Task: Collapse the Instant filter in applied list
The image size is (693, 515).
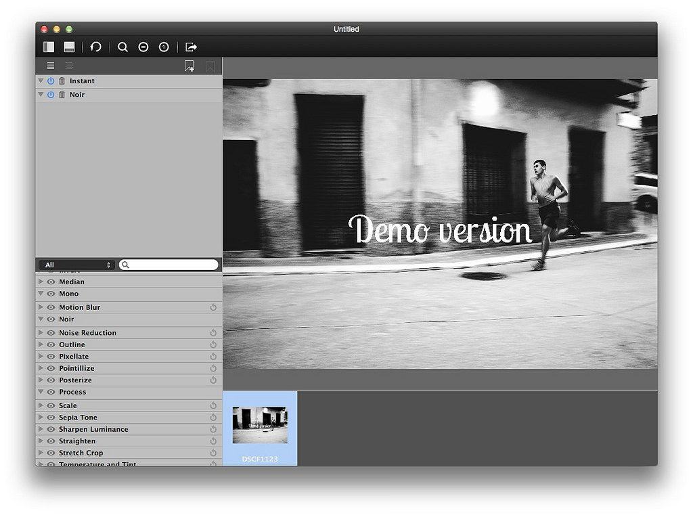Action: [x=41, y=81]
